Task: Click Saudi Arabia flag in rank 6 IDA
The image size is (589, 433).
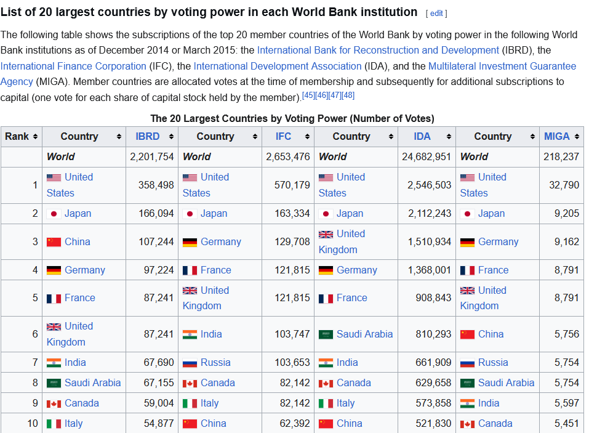Action: 326,334
